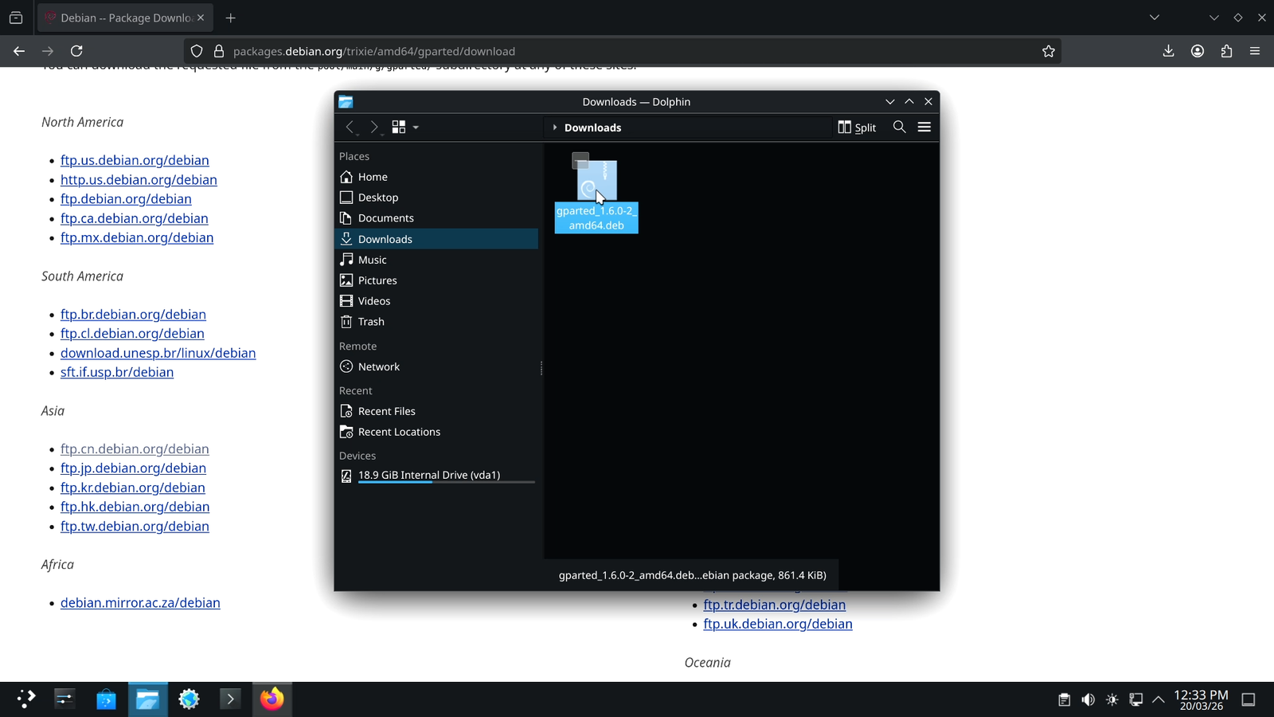1274x717 pixels.
Task: Click Firefox back arrow
Action: [x=19, y=51]
